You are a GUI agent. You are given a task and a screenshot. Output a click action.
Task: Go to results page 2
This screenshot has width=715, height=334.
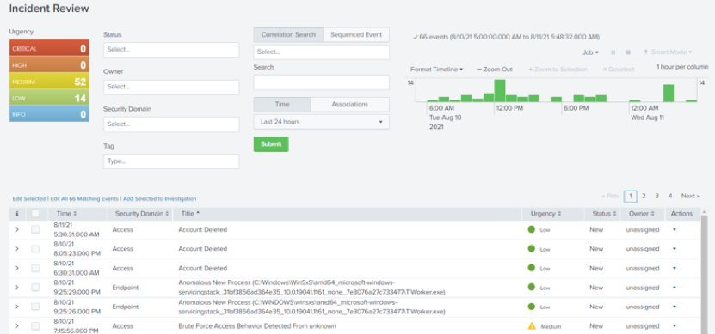[x=644, y=196]
